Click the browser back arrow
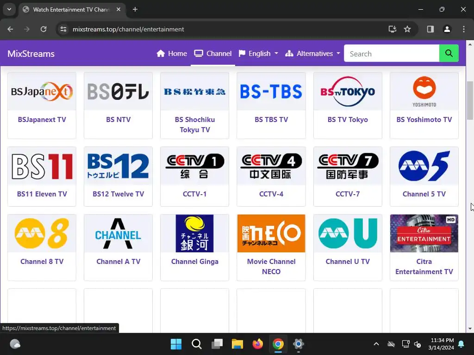 10,29
